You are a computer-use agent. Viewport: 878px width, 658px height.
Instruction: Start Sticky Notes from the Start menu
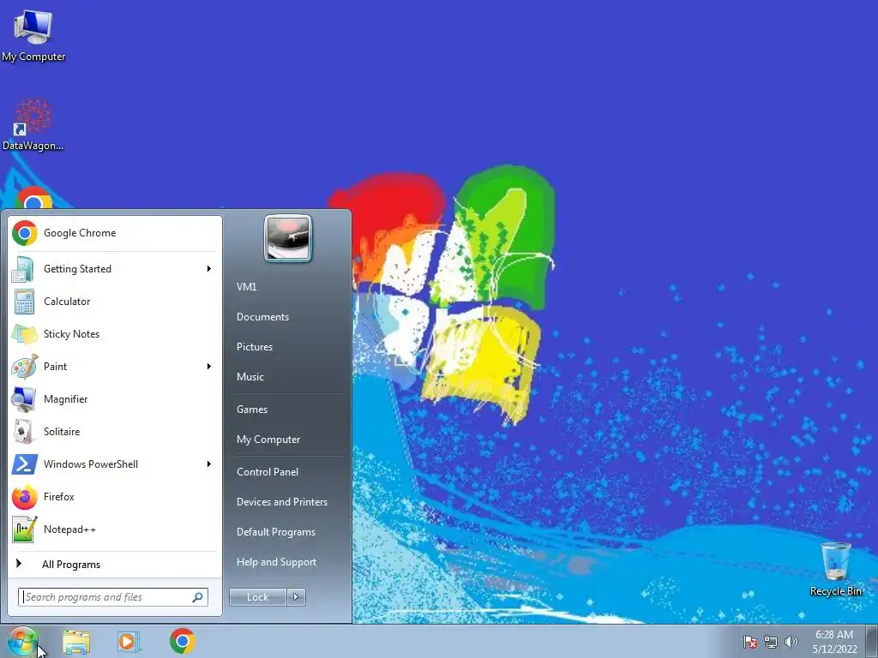pos(114,334)
